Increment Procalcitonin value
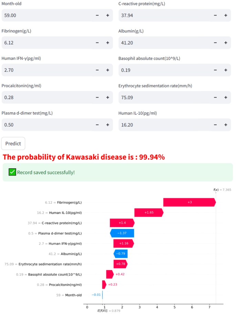 point(107,97)
